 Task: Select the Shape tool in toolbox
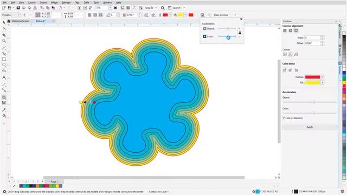pyautogui.click(x=4, y=28)
